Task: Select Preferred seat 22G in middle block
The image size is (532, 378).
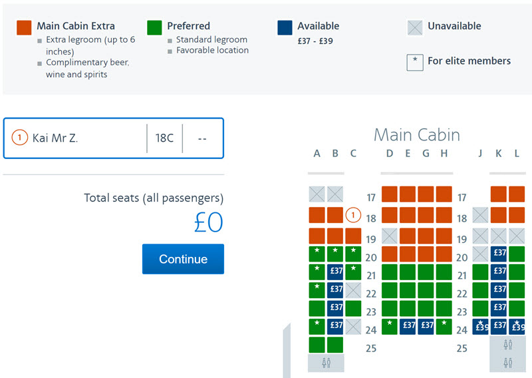Action: [x=426, y=290]
